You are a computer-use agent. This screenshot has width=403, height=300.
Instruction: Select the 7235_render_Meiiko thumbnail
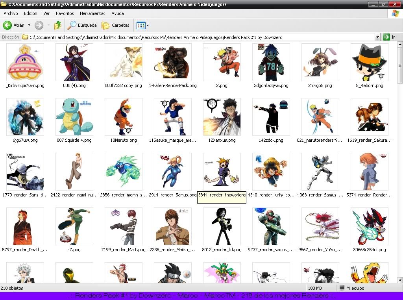pyautogui.click(x=173, y=226)
